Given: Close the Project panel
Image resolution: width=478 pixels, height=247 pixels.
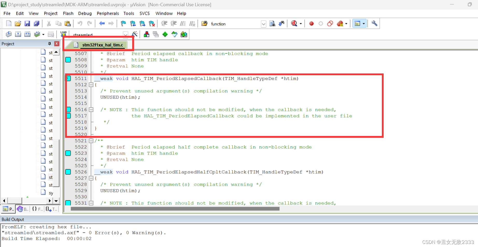Looking at the screenshot, I should (57, 44).
